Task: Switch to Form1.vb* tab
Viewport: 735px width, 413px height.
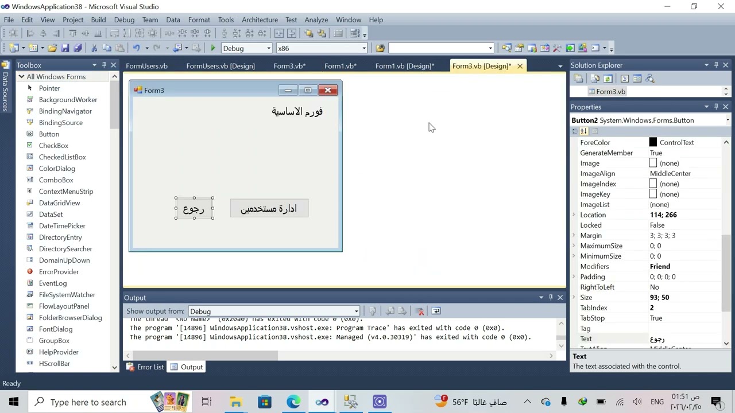Action: (x=341, y=66)
